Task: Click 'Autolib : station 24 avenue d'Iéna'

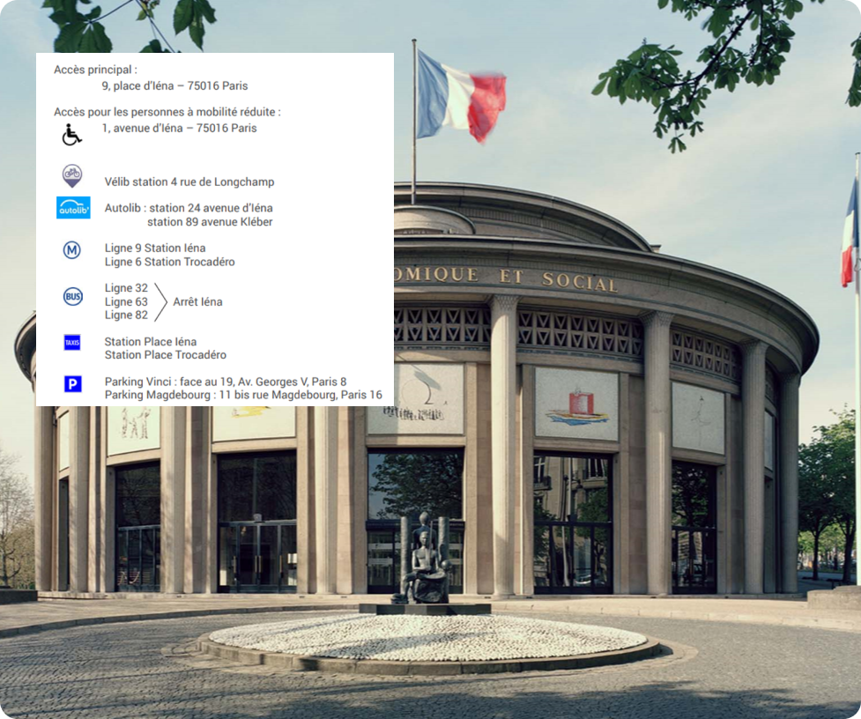Action: (x=189, y=208)
